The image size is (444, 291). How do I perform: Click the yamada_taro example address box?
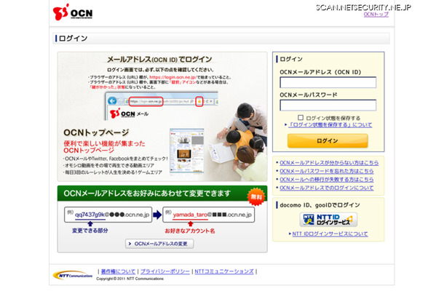(x=208, y=215)
